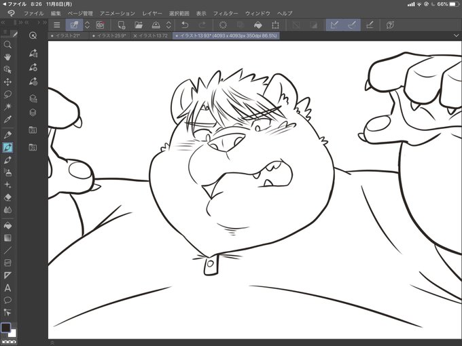Select the Blend tool

pos(7,210)
